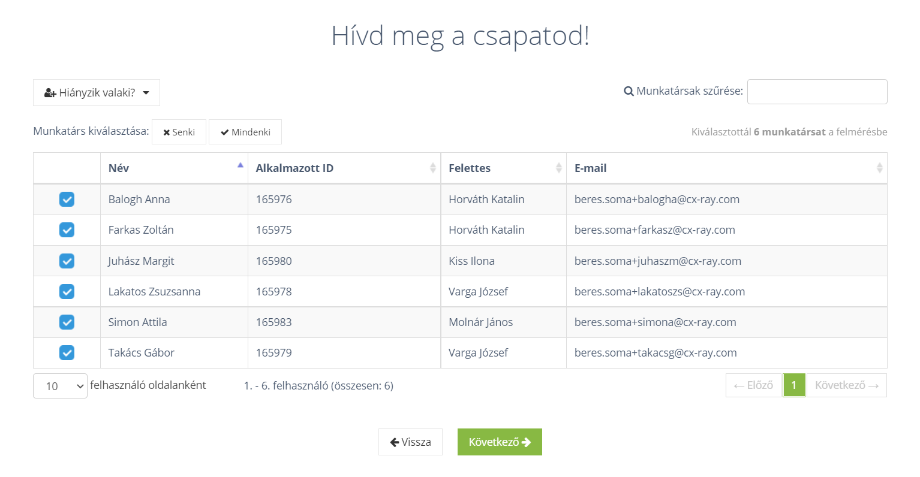This screenshot has height=477, width=920.
Task: Click the search magnifier icon beside Munkatársak szűrése
Action: pos(629,92)
